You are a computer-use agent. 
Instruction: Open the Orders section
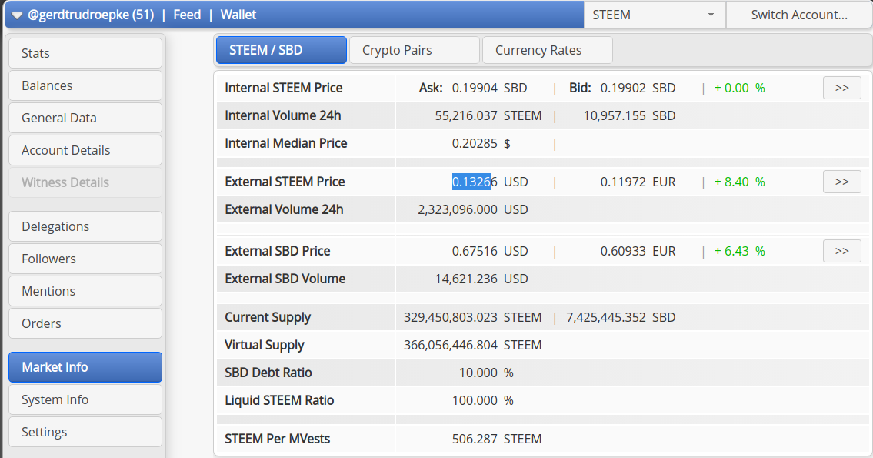[85, 323]
